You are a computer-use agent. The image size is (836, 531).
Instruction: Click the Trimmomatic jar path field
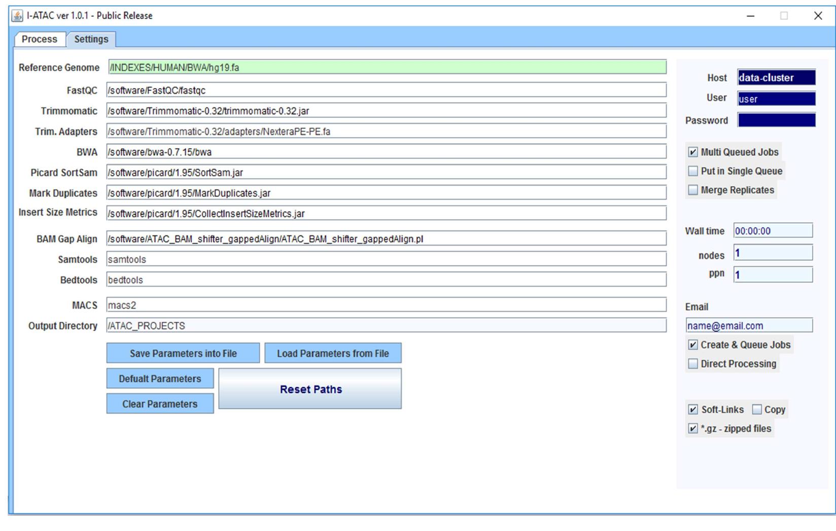[386, 111]
